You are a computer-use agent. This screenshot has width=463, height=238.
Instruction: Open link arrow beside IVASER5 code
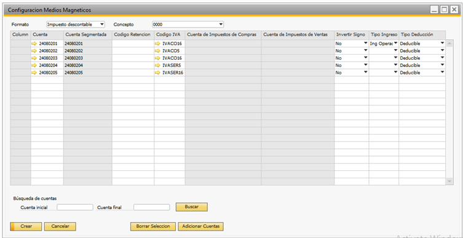coord(157,65)
